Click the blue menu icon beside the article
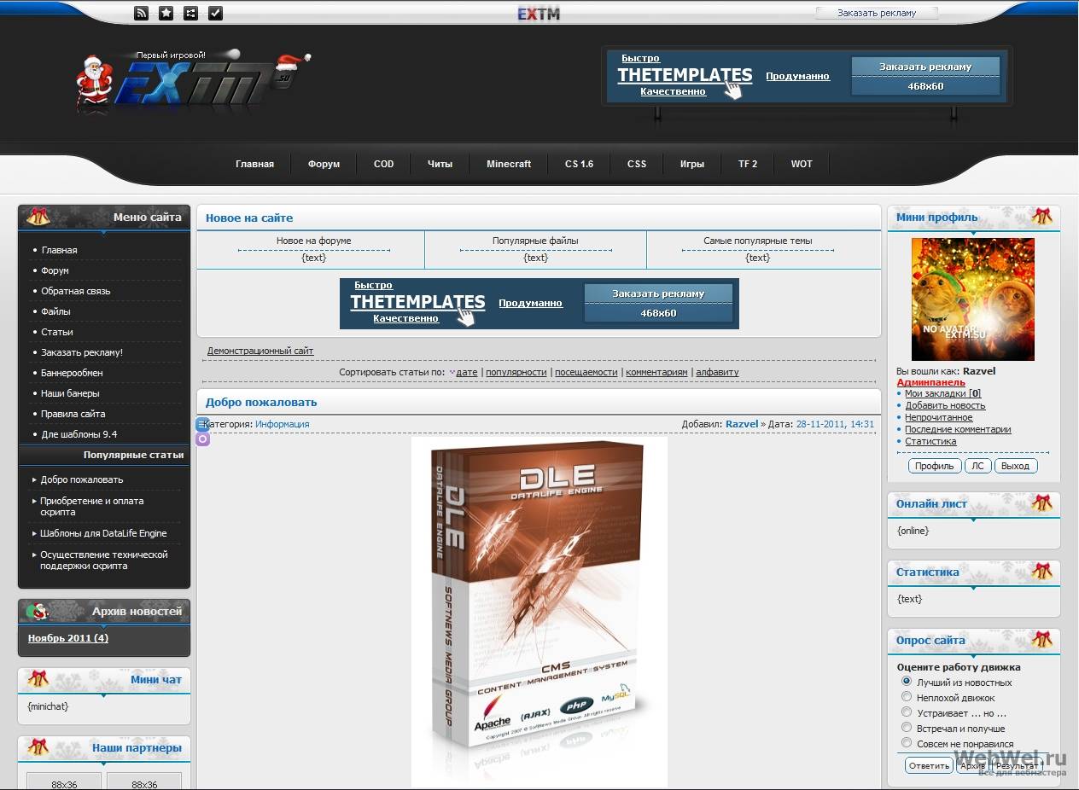The width and height of the screenshot is (1079, 790). [202, 424]
